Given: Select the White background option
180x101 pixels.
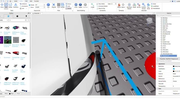Looking at the screenshot, I should [x=5, y=94].
